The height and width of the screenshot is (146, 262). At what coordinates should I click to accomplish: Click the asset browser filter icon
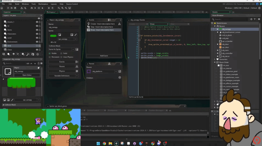tap(255, 19)
